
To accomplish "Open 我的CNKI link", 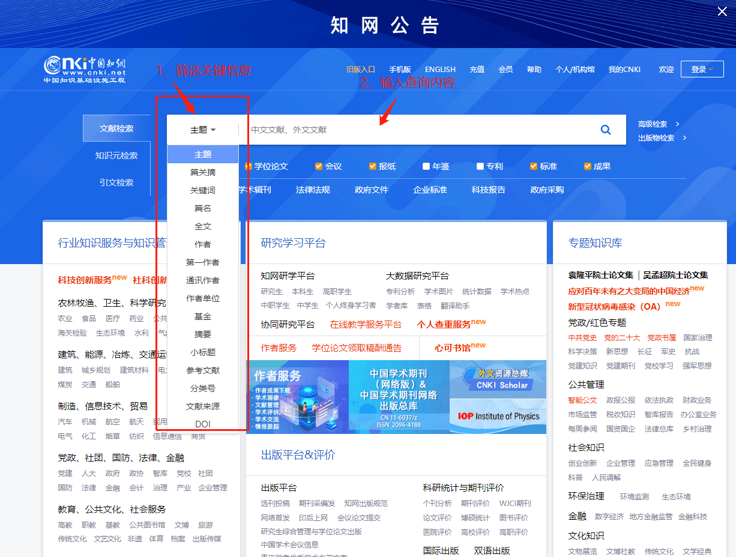I will (x=624, y=70).
